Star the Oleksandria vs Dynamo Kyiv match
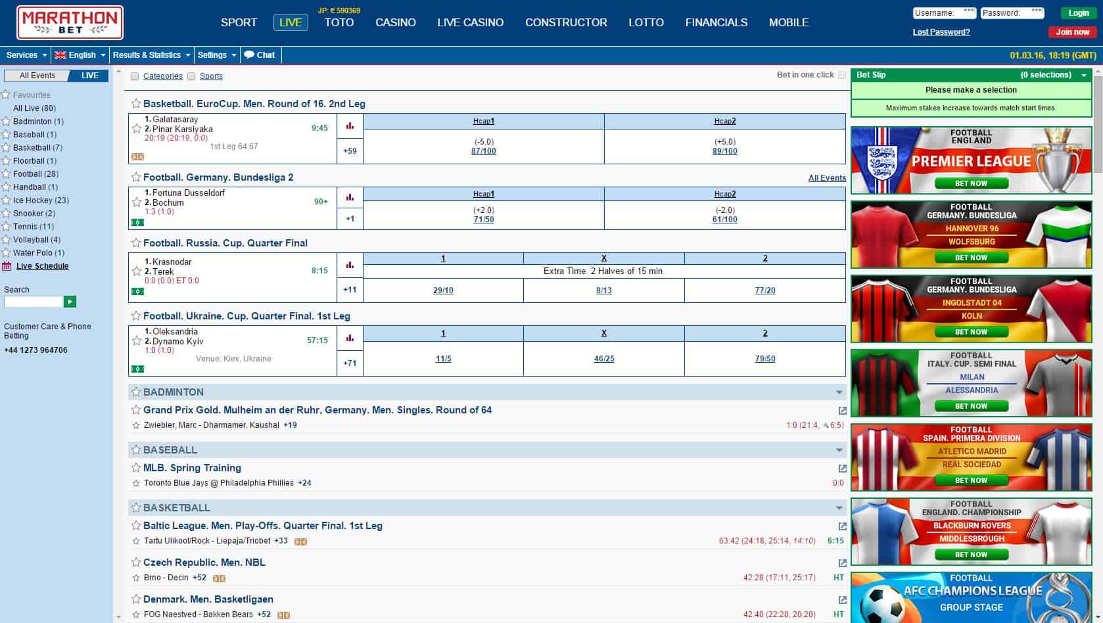Screen dimensions: 1103x623 pyautogui.click(x=137, y=340)
